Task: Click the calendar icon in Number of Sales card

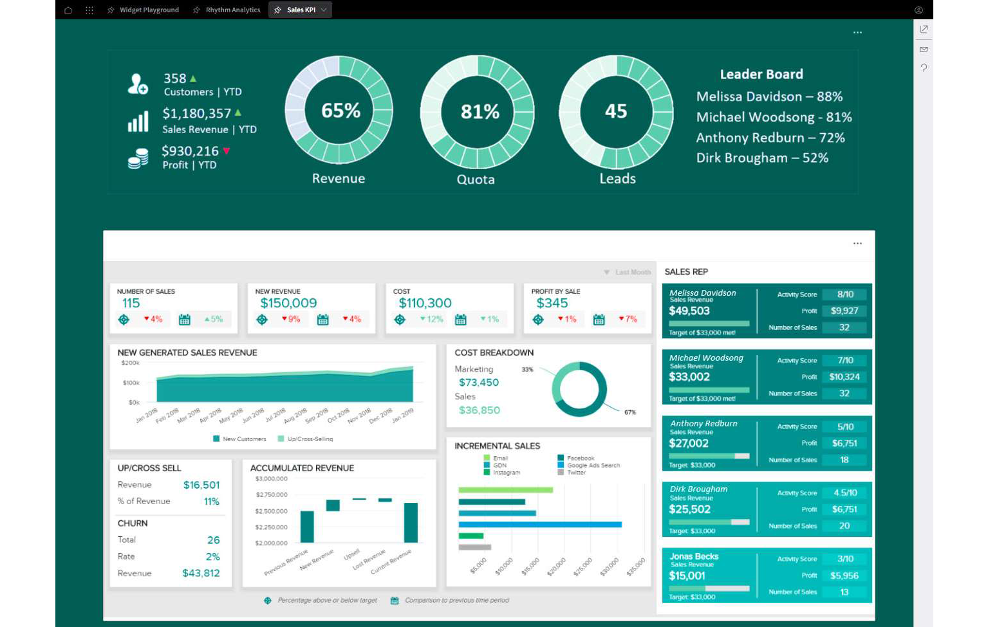Action: pyautogui.click(x=185, y=320)
